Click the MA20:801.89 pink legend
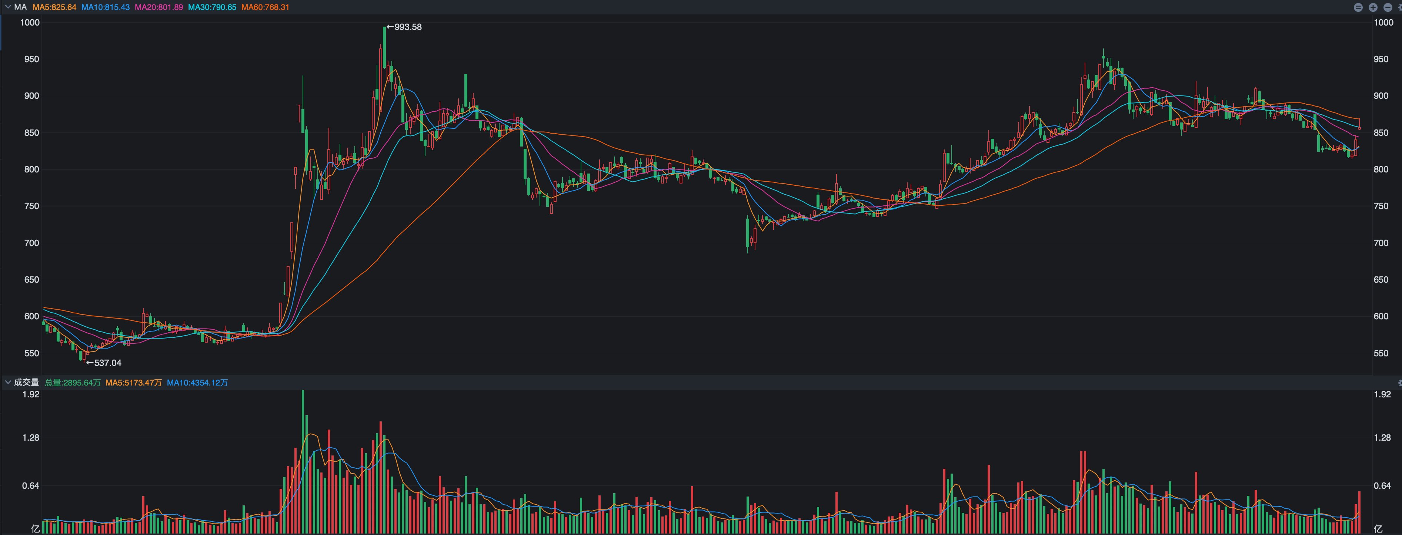This screenshot has height=535, width=1402. (159, 7)
